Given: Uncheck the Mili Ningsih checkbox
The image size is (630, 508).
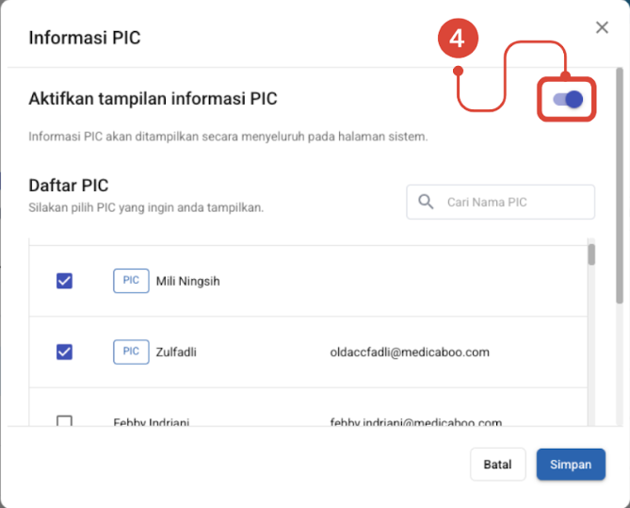Looking at the screenshot, I should tap(65, 281).
